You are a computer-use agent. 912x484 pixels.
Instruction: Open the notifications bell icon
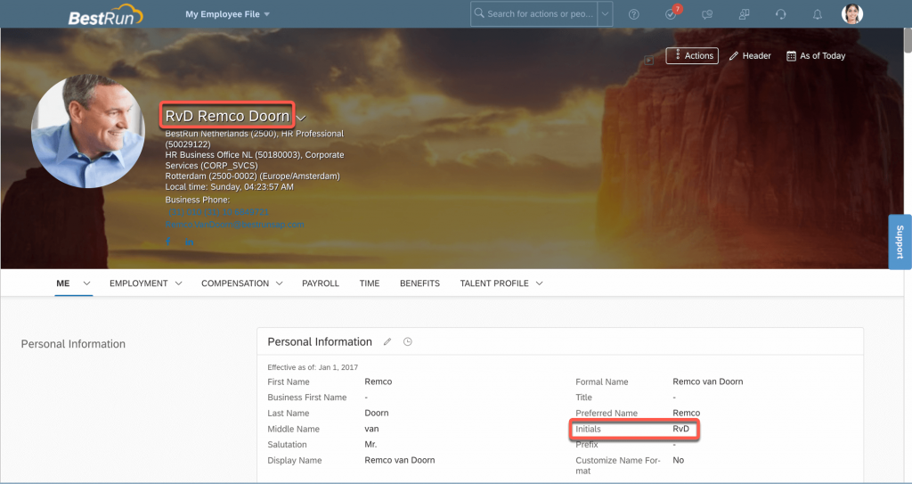pyautogui.click(x=818, y=14)
